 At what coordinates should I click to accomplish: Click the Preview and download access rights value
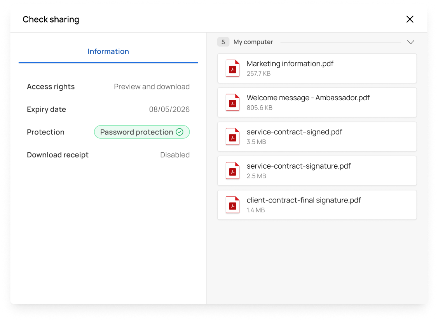click(x=152, y=87)
